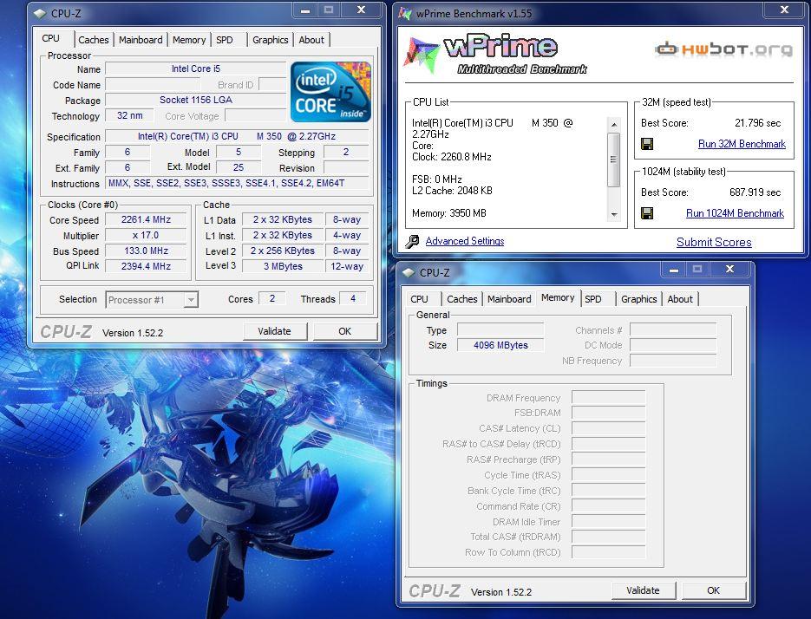This screenshot has width=811, height=619.
Task: Open About tab in upper CPU-Z window
Action: [311, 40]
